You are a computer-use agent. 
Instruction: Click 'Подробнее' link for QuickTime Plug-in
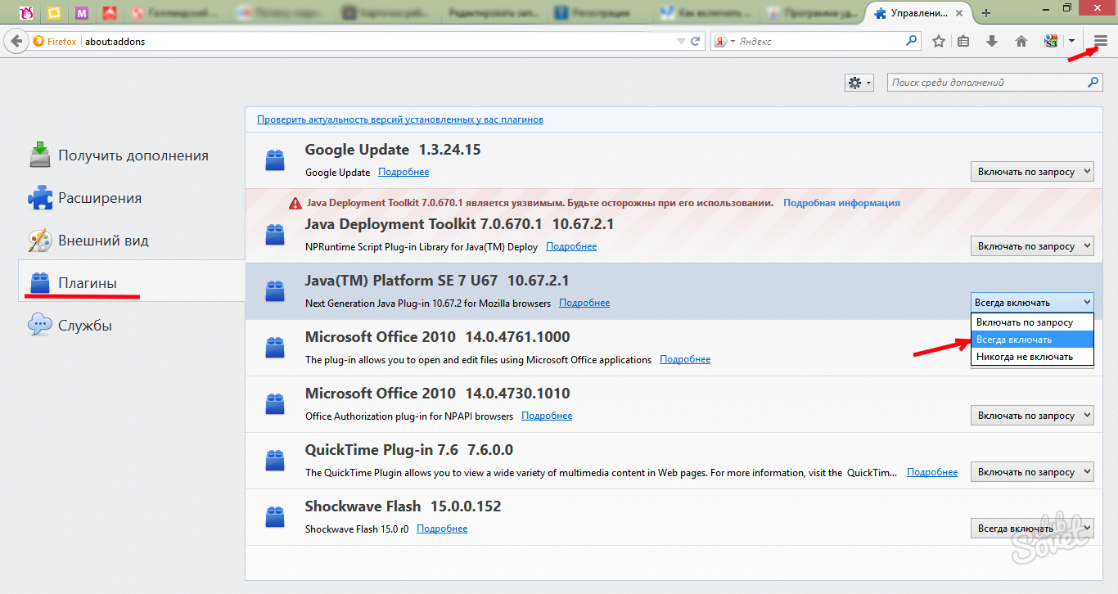[932, 472]
